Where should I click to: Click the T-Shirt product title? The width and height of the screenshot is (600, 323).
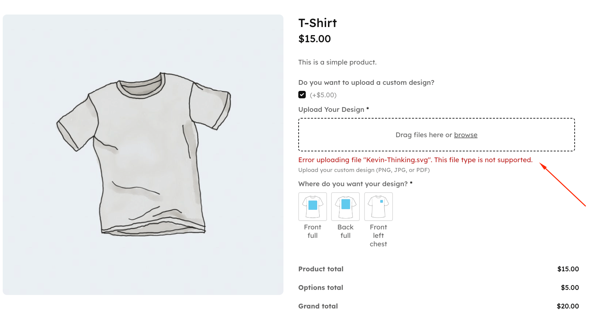point(318,23)
